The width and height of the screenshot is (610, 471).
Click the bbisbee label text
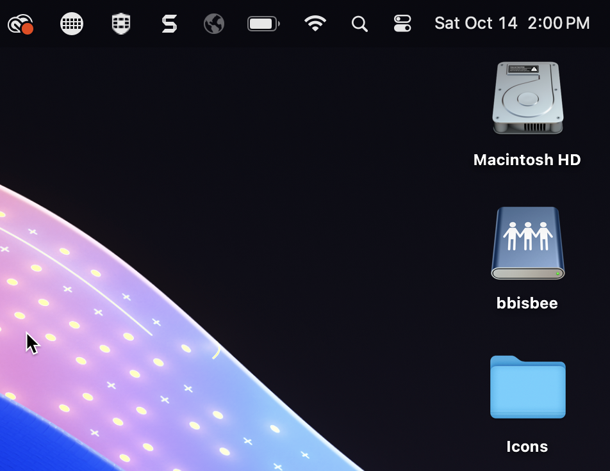(527, 303)
